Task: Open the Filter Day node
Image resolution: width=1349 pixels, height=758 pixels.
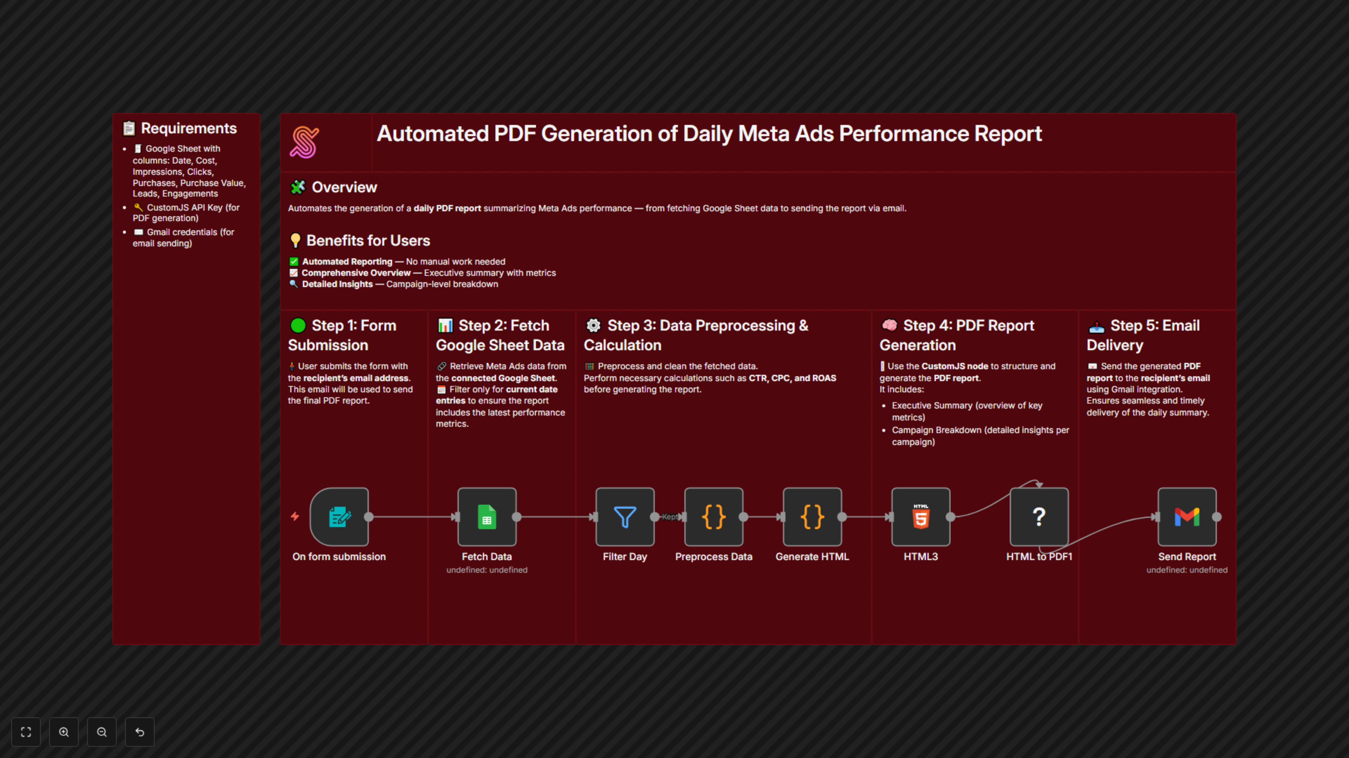Action: click(x=624, y=517)
